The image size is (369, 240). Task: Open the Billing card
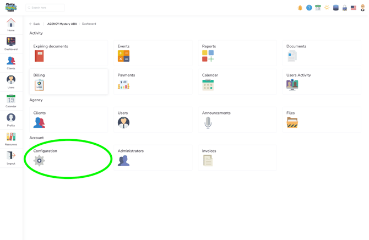point(69,81)
